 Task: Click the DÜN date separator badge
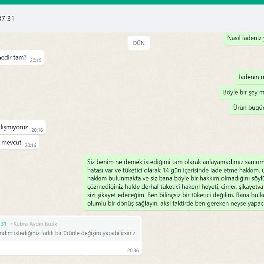click(x=139, y=43)
